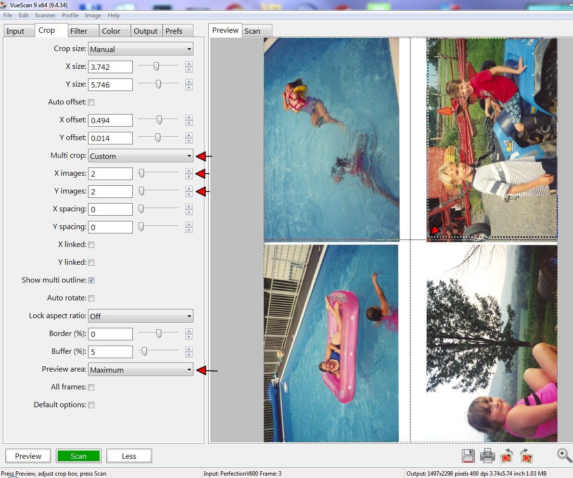Image resolution: width=573 pixels, height=478 pixels.
Task: Open the Lock aspect ratio dropdown
Action: click(140, 316)
